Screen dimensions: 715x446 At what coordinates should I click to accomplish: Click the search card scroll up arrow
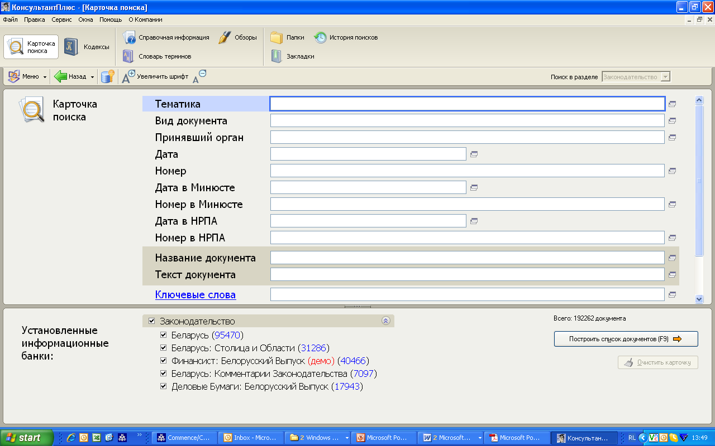coord(699,100)
